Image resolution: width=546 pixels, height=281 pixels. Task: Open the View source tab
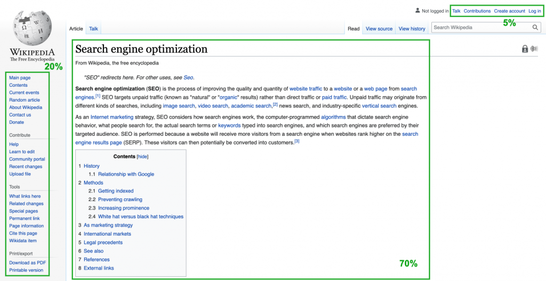coord(379,29)
